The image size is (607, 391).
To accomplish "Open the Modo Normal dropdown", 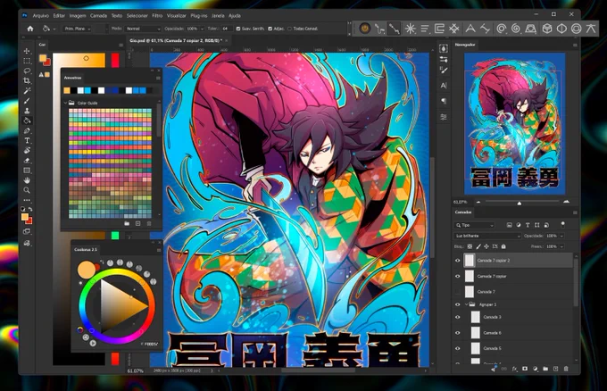I will [143, 29].
